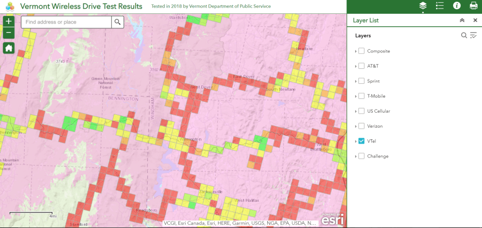Focus the Find address or place field
482x228 pixels.
[x=66, y=22]
